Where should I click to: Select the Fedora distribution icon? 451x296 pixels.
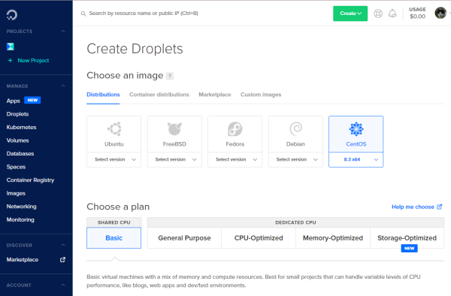coord(235,128)
